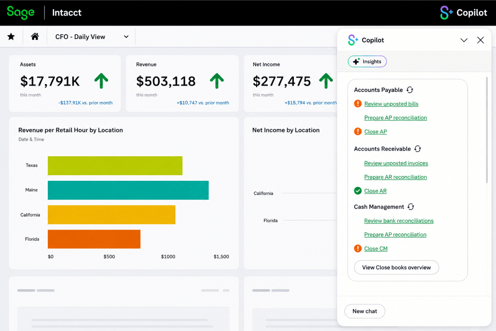Click the favorites star icon

point(11,37)
